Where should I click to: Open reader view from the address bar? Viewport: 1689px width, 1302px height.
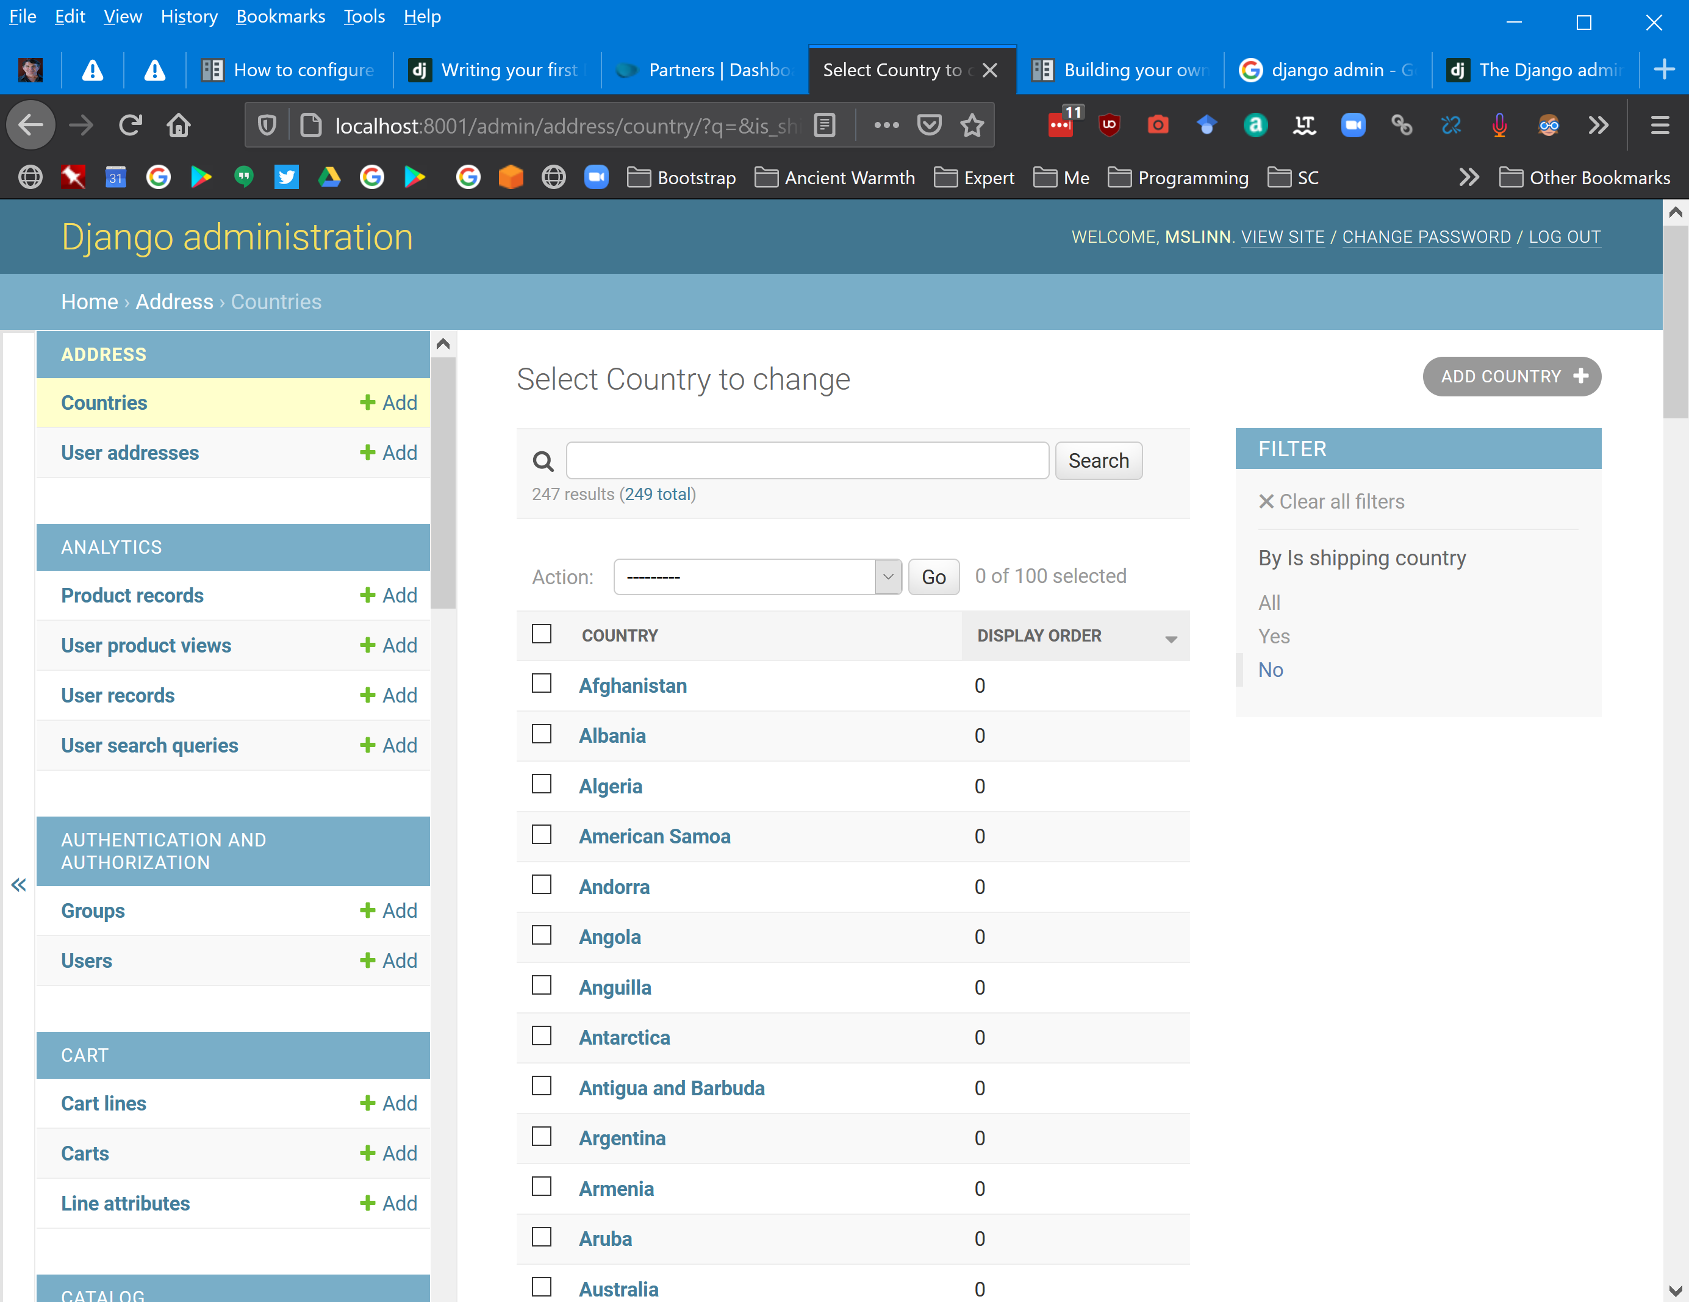(825, 124)
